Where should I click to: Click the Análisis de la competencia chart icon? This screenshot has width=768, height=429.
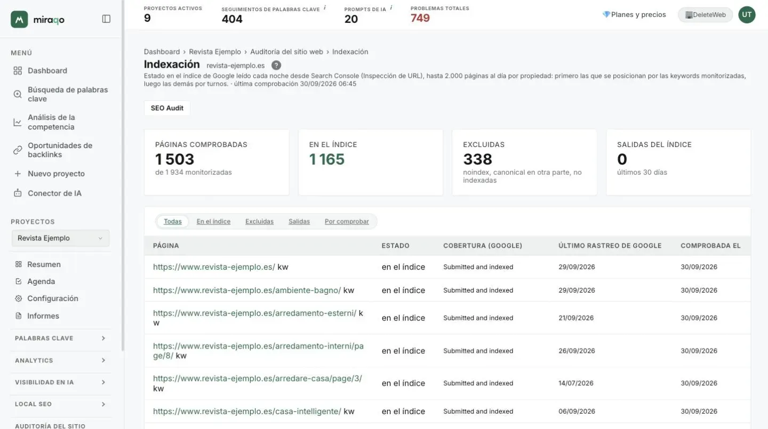point(18,122)
